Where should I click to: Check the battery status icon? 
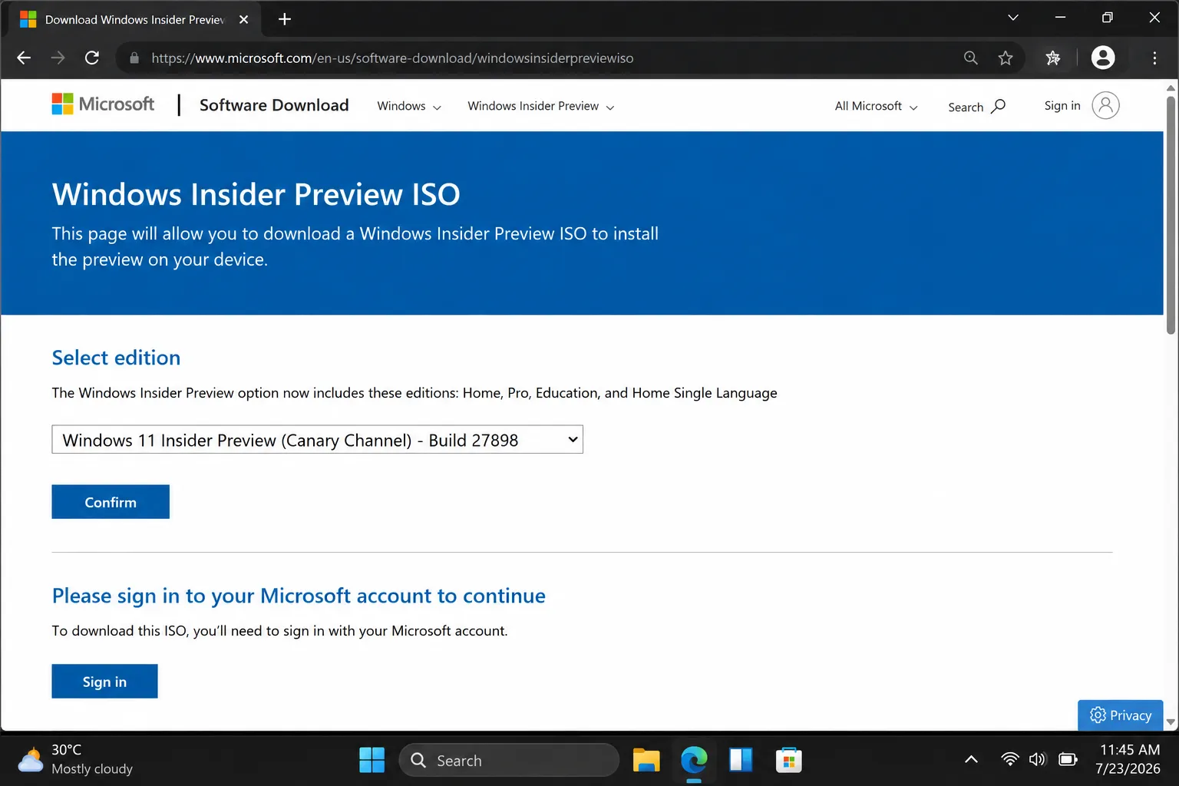pyautogui.click(x=1068, y=759)
